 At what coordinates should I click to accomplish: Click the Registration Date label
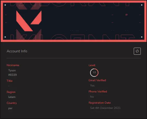pyautogui.click(x=99, y=103)
